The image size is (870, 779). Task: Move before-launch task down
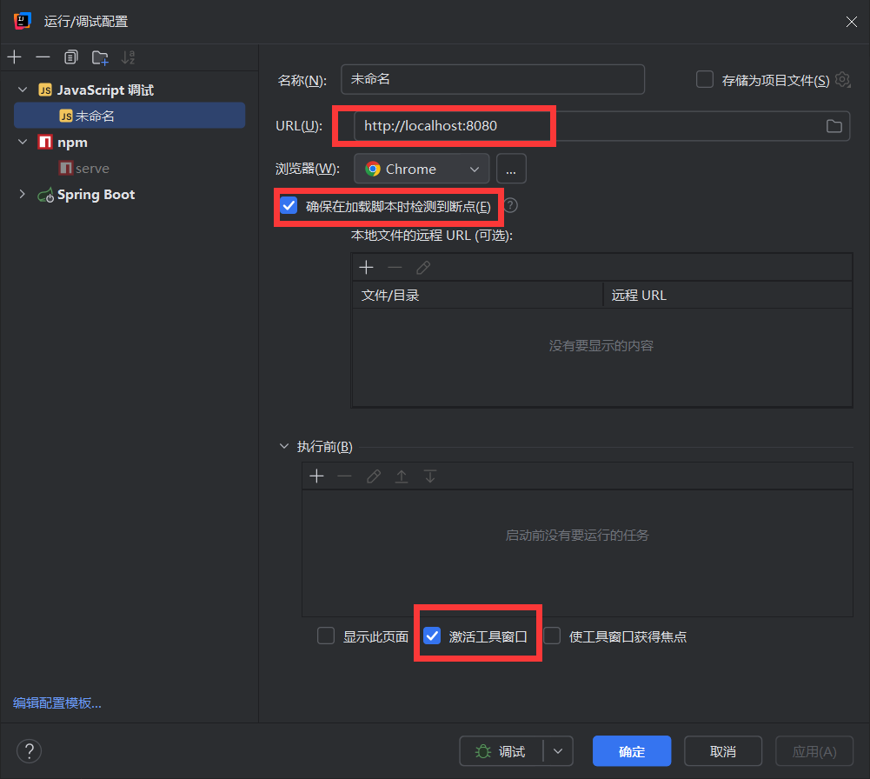coord(430,476)
